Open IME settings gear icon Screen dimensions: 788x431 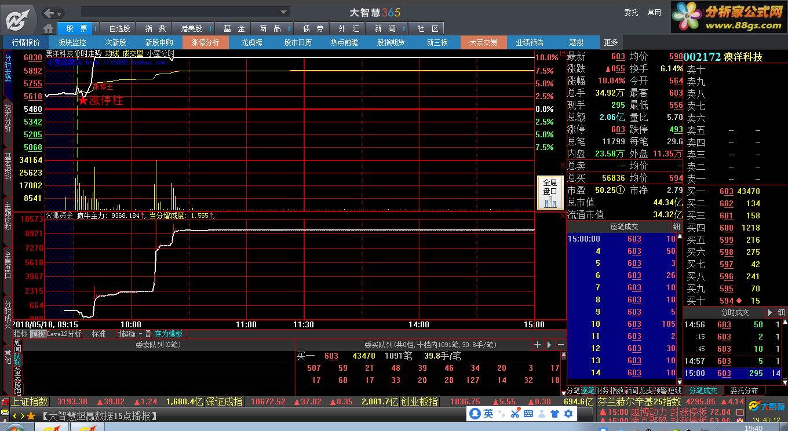(568, 414)
